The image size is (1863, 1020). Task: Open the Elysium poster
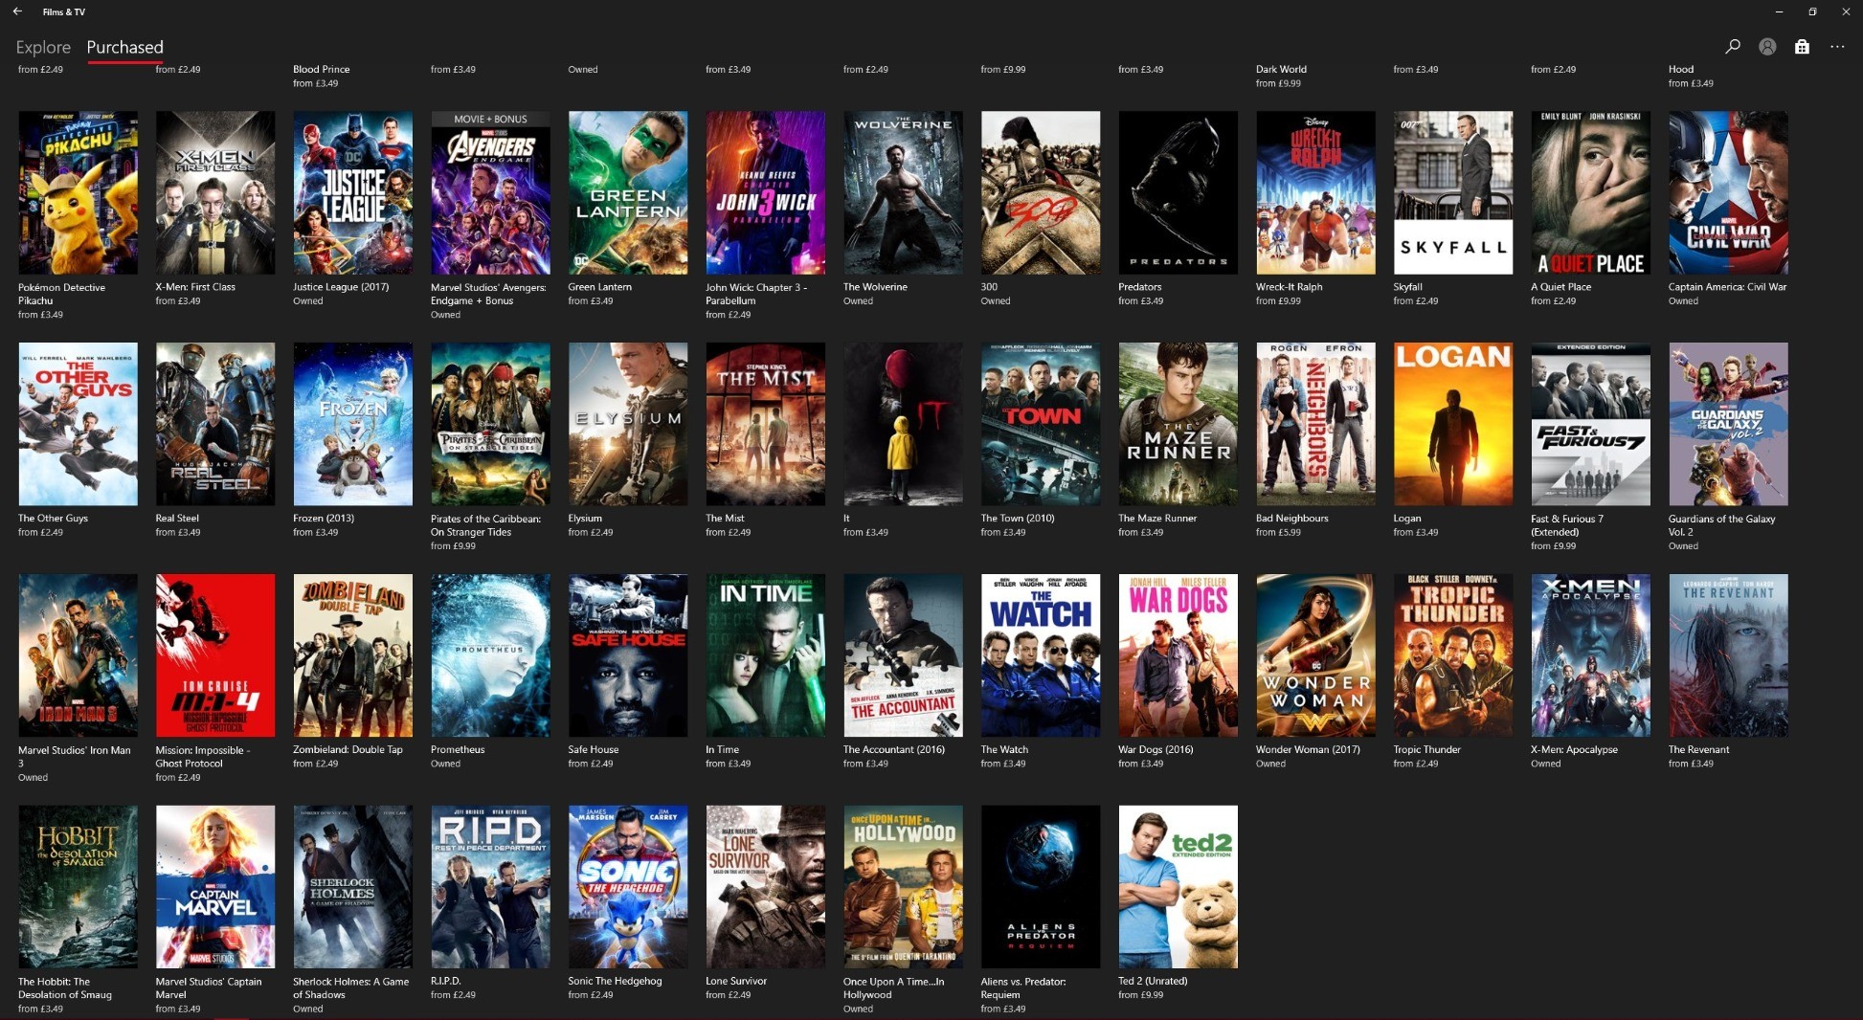tap(628, 424)
